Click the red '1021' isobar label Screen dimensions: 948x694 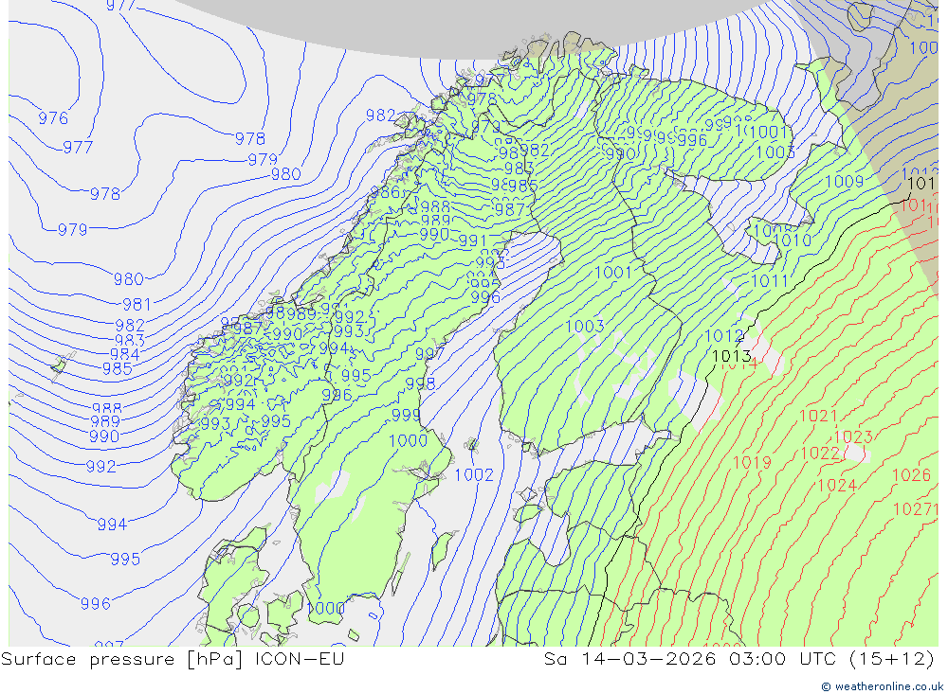coord(818,416)
